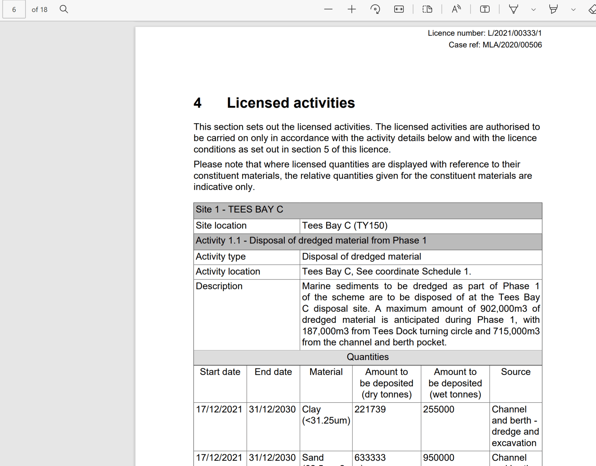The height and width of the screenshot is (466, 596).
Task: Click the Activity 1.1 Disposal header row
Action: [x=311, y=241]
